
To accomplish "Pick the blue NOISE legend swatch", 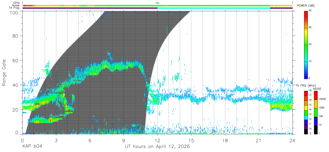I will point(316,121).
